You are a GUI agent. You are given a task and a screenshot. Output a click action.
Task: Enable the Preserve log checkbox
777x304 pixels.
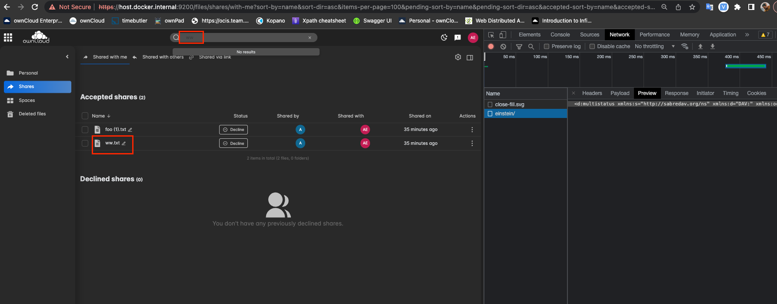pyautogui.click(x=547, y=46)
